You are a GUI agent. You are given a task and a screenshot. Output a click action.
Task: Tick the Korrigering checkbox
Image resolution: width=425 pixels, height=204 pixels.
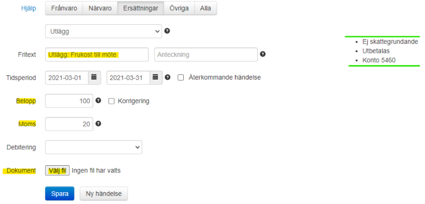click(x=111, y=101)
